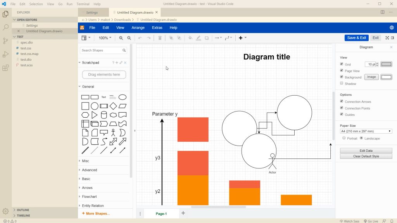Click the zoom in magnifier icon
397x223 pixels.
click(121, 38)
